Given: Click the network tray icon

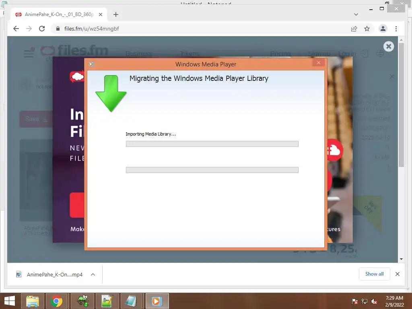Looking at the screenshot, I should [x=365, y=301].
